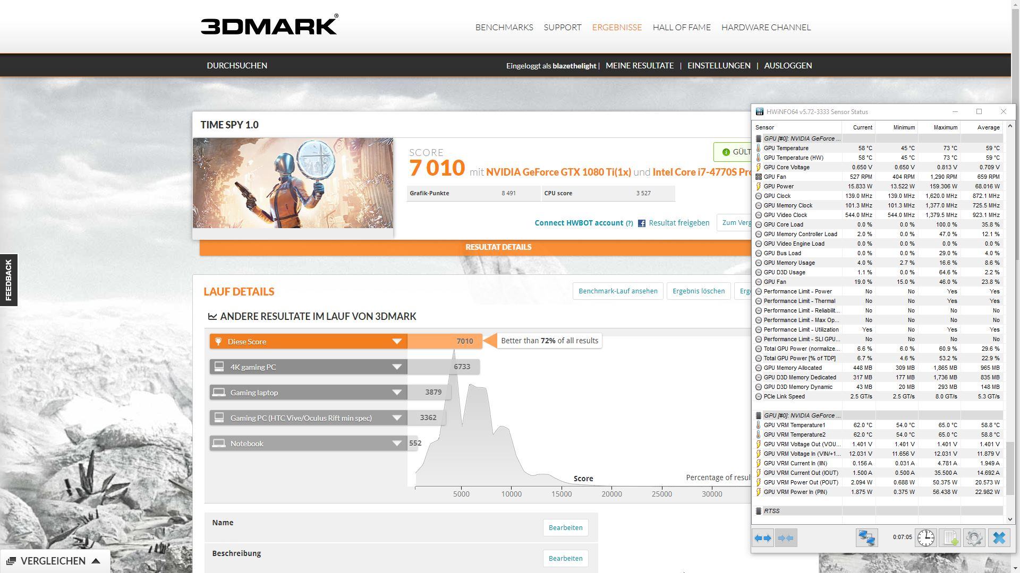Expand the Gaming laptop dropdown
Screen dimensions: 1020x573
(x=396, y=393)
